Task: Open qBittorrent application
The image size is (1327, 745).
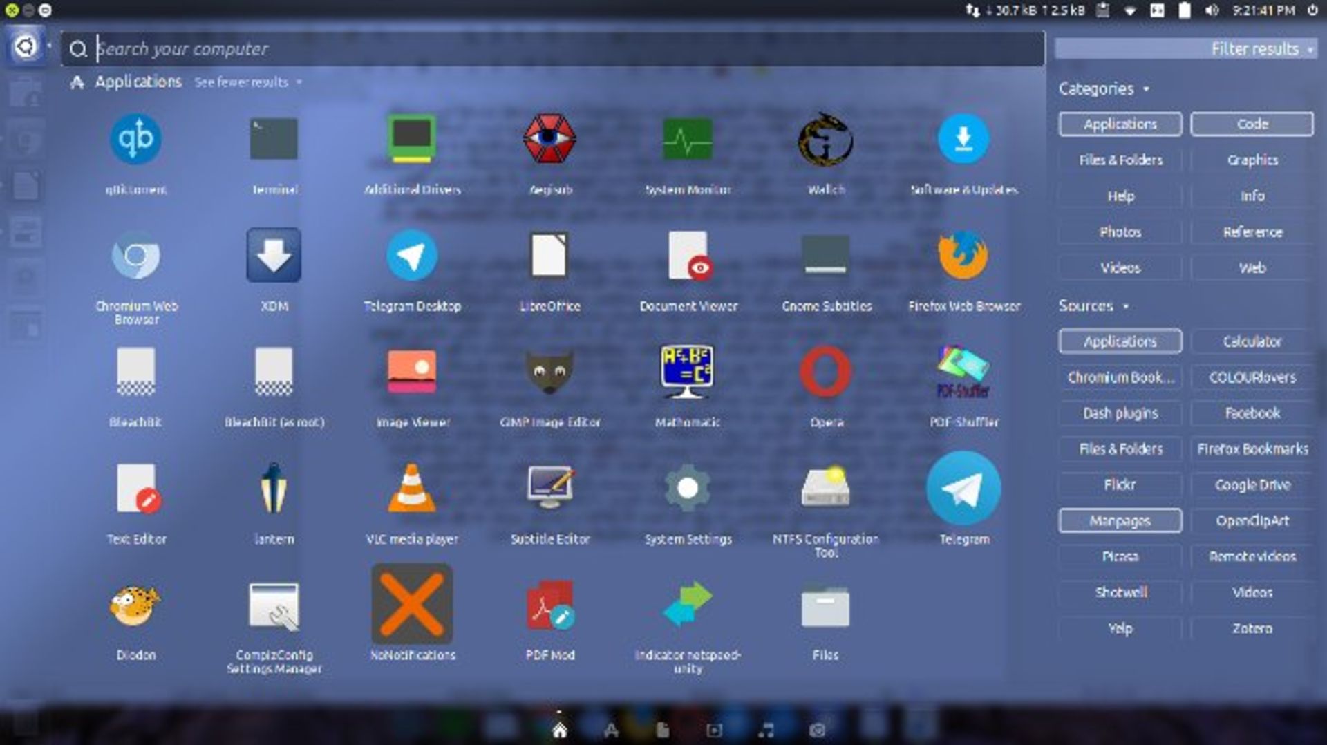Action: click(x=135, y=140)
